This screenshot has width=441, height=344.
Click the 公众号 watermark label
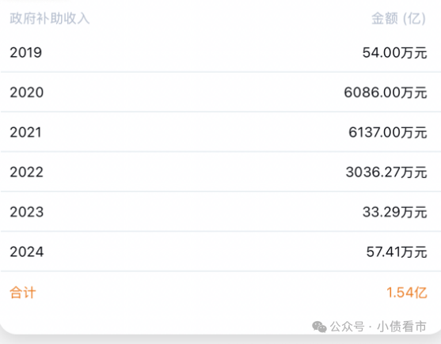347,327
